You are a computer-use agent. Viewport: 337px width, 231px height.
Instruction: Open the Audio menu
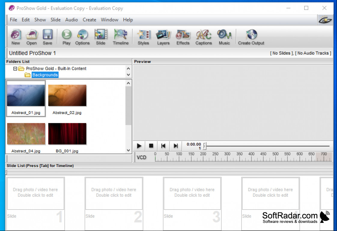[71, 20]
